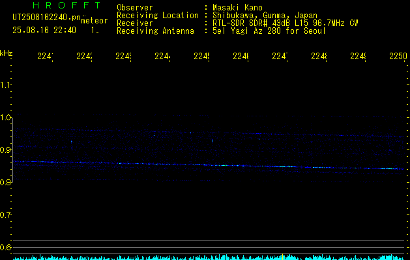Image resolution: width=410 pixels, height=260 pixels.
Task: Click the kHz axis unit label
Action: (7, 53)
